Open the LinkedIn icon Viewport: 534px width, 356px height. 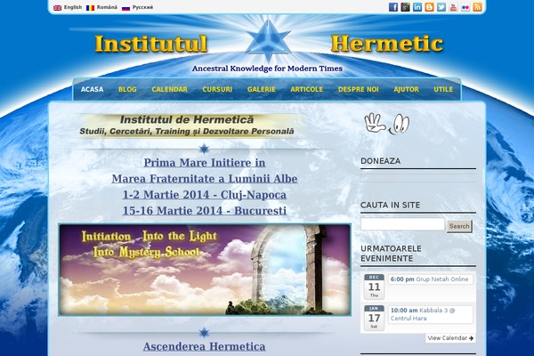click(417, 7)
